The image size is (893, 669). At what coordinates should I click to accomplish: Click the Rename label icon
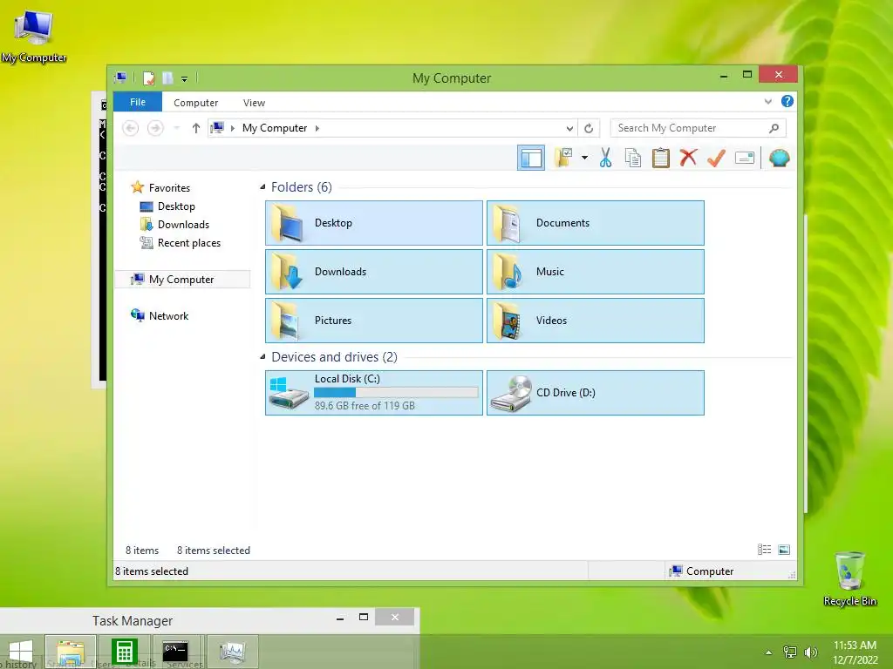pyautogui.click(x=745, y=158)
